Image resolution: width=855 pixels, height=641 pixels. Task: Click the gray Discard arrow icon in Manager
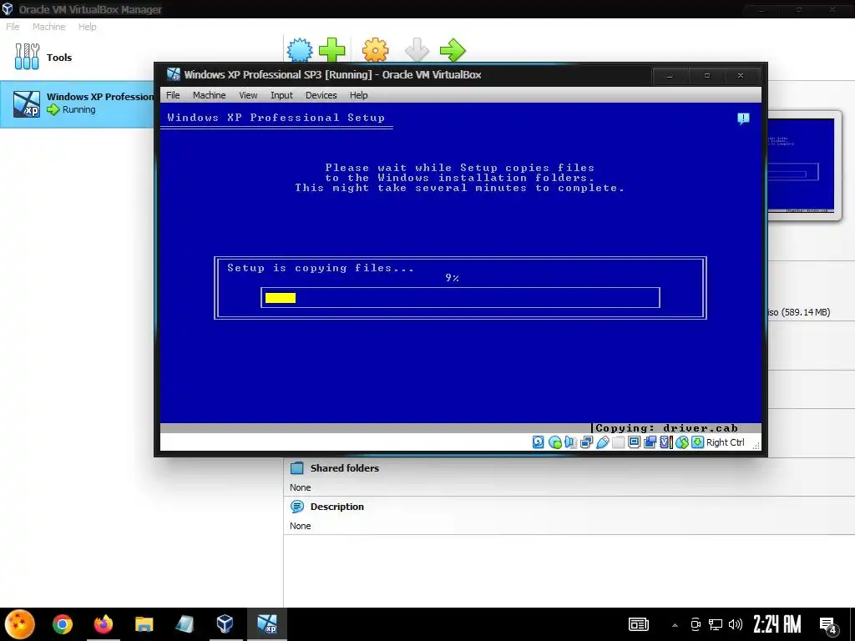tap(417, 51)
